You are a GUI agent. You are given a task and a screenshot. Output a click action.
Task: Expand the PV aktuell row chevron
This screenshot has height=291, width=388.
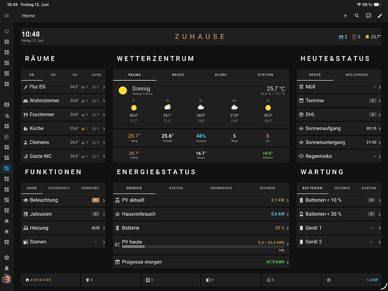point(288,200)
